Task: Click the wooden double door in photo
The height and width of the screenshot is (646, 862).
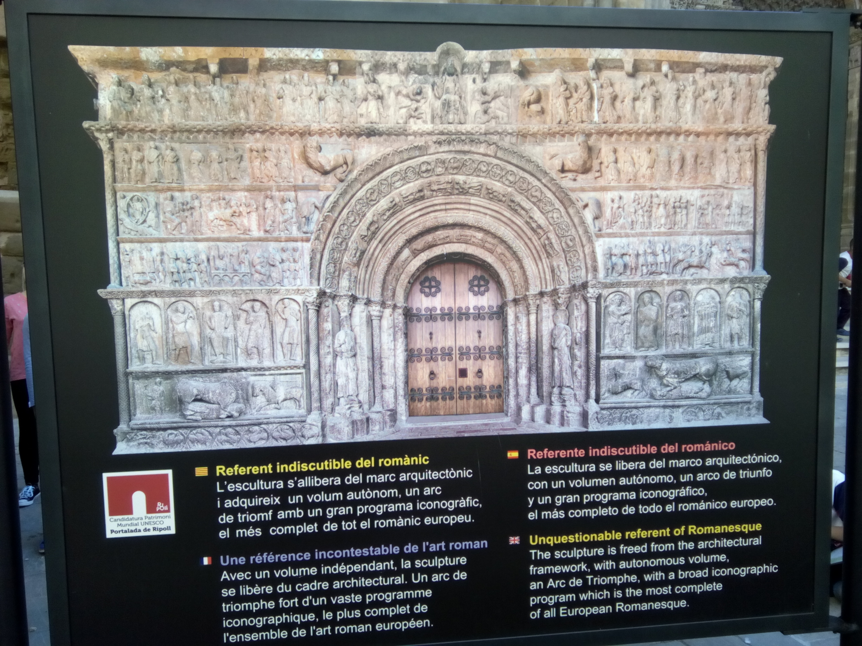Action: pyautogui.click(x=455, y=339)
